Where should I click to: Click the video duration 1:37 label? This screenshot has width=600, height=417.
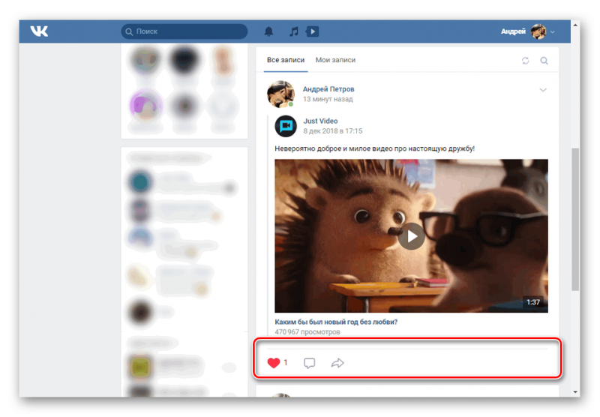pyautogui.click(x=533, y=302)
